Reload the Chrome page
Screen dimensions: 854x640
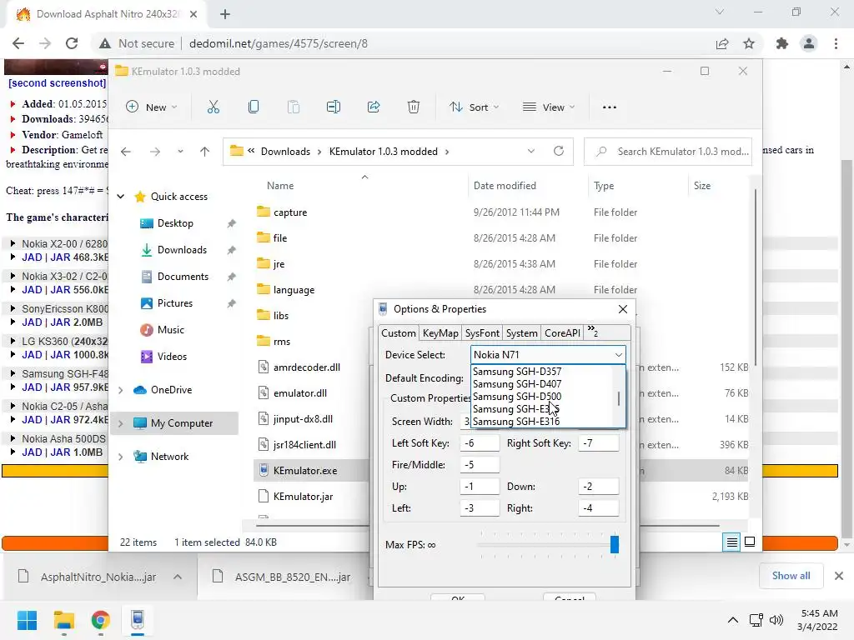pos(72,43)
